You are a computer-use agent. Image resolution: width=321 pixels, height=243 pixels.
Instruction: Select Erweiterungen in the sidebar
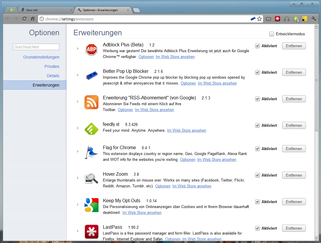pyautogui.click(x=34, y=85)
